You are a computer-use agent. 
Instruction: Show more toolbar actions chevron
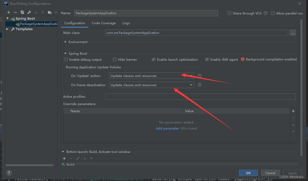pyautogui.click(x=56, y=12)
